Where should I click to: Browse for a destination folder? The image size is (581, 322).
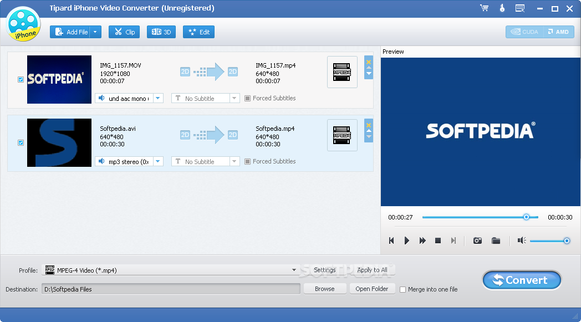point(325,289)
